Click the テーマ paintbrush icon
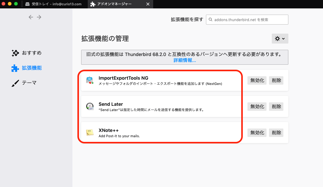Viewport: 323px width, 187px height. coord(15,83)
